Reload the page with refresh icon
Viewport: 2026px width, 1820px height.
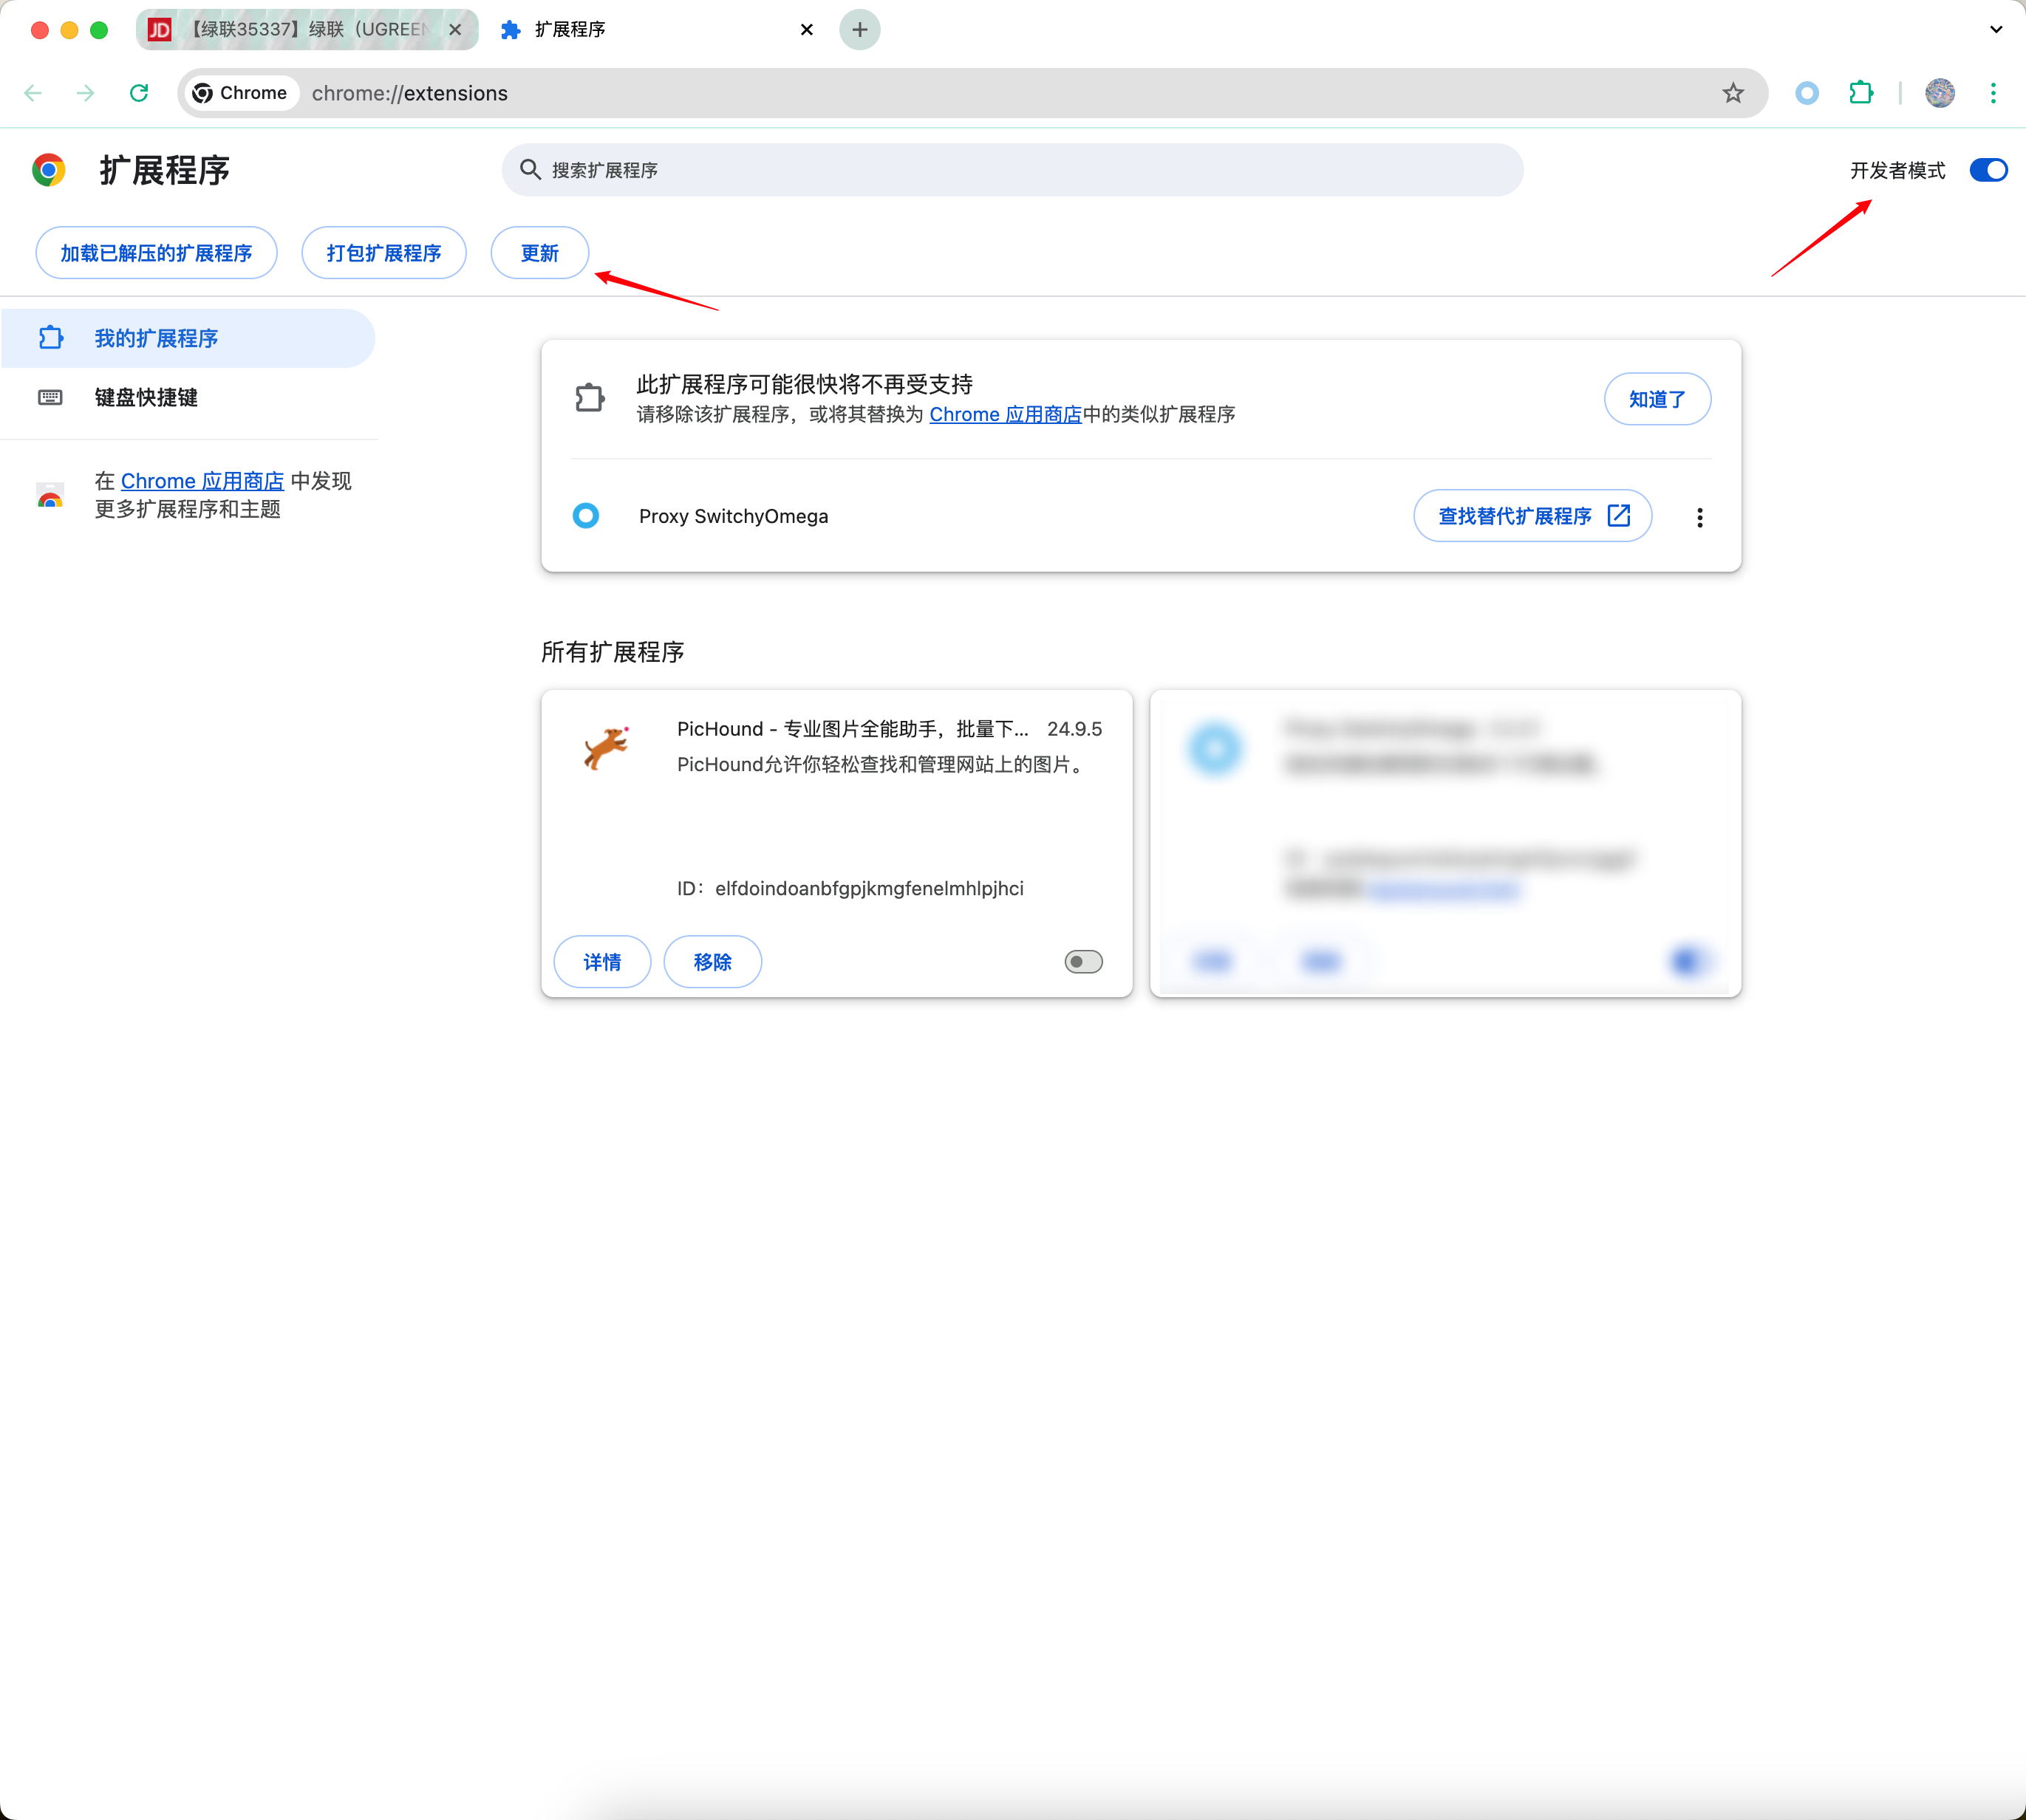coord(139,93)
